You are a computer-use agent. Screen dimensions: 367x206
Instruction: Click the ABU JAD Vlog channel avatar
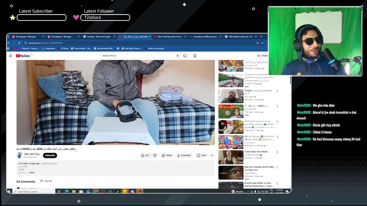tap(19, 155)
